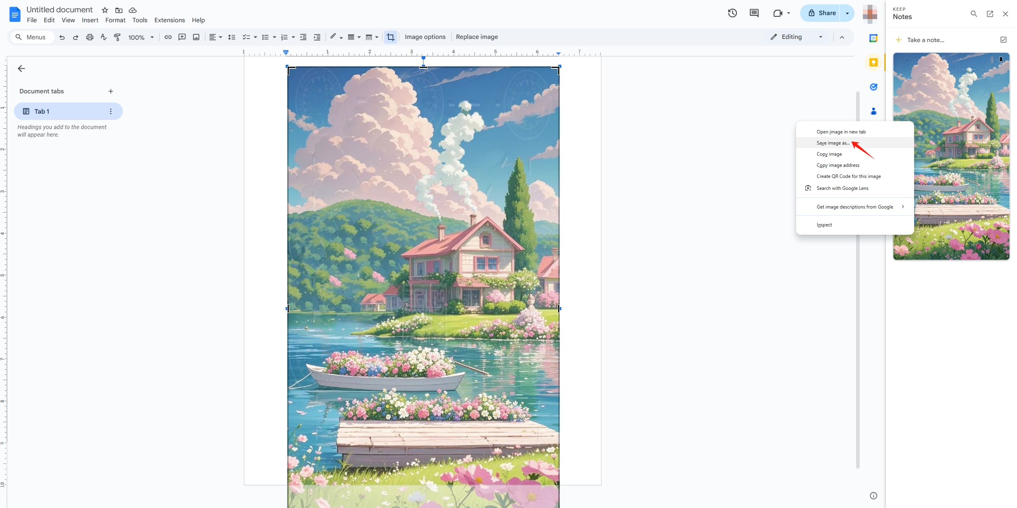Image resolution: width=1017 pixels, height=508 pixels.
Task: Click the image insertion icon
Action: click(x=196, y=37)
